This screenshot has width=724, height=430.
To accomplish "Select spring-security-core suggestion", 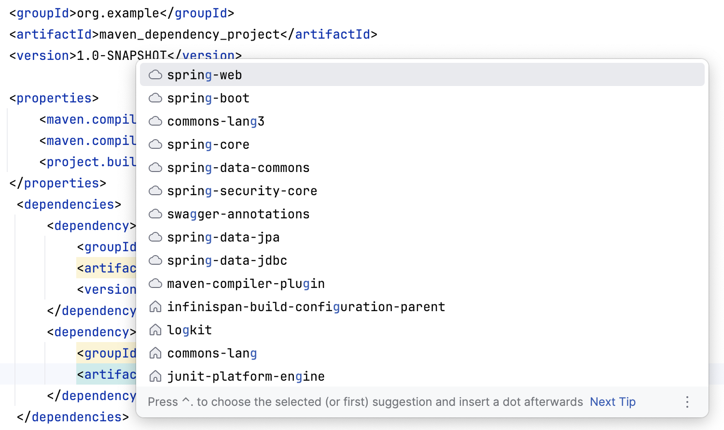I will tap(422, 191).
